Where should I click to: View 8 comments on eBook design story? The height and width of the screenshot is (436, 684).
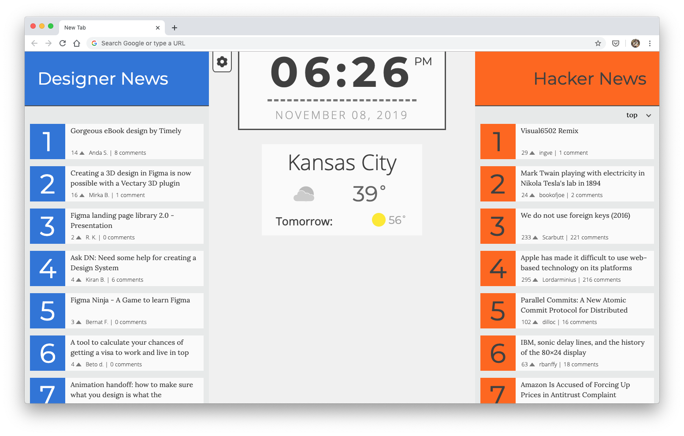pos(130,153)
